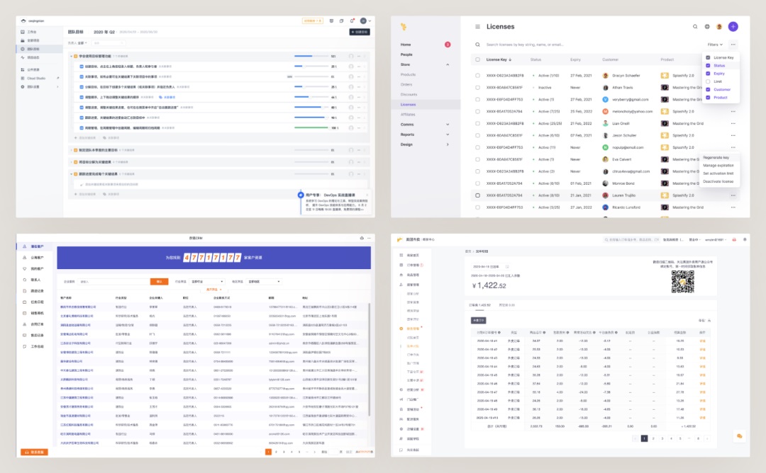Uncheck the Status column checkbox

click(x=708, y=65)
